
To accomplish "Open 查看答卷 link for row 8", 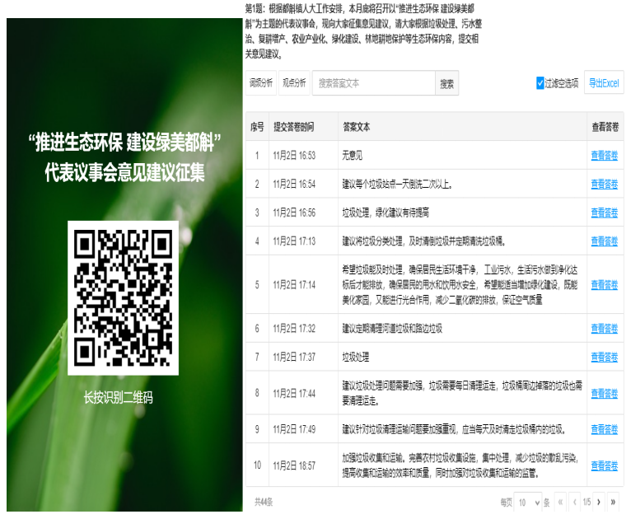I will (x=605, y=393).
